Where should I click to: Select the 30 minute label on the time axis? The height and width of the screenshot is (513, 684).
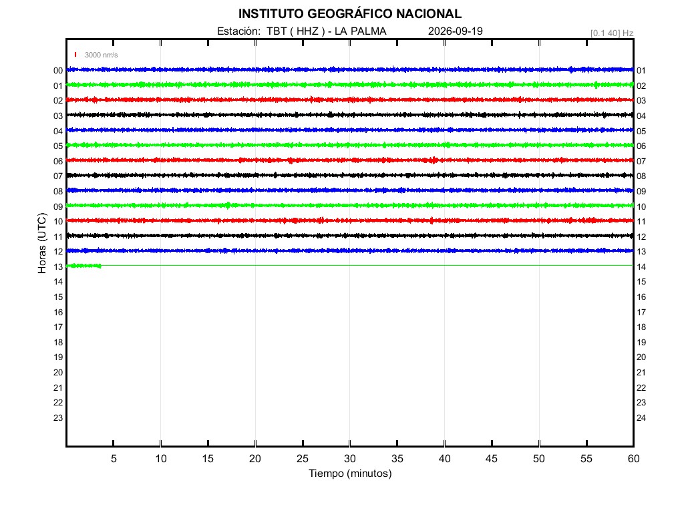click(350, 458)
